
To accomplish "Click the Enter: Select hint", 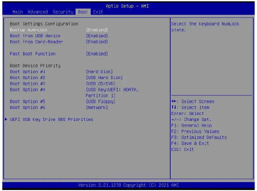I will pyautogui.click(x=187, y=114).
